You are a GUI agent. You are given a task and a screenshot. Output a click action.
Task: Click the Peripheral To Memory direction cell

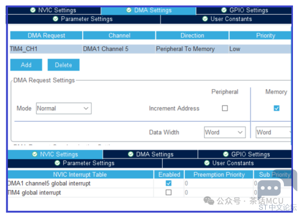[192, 49]
